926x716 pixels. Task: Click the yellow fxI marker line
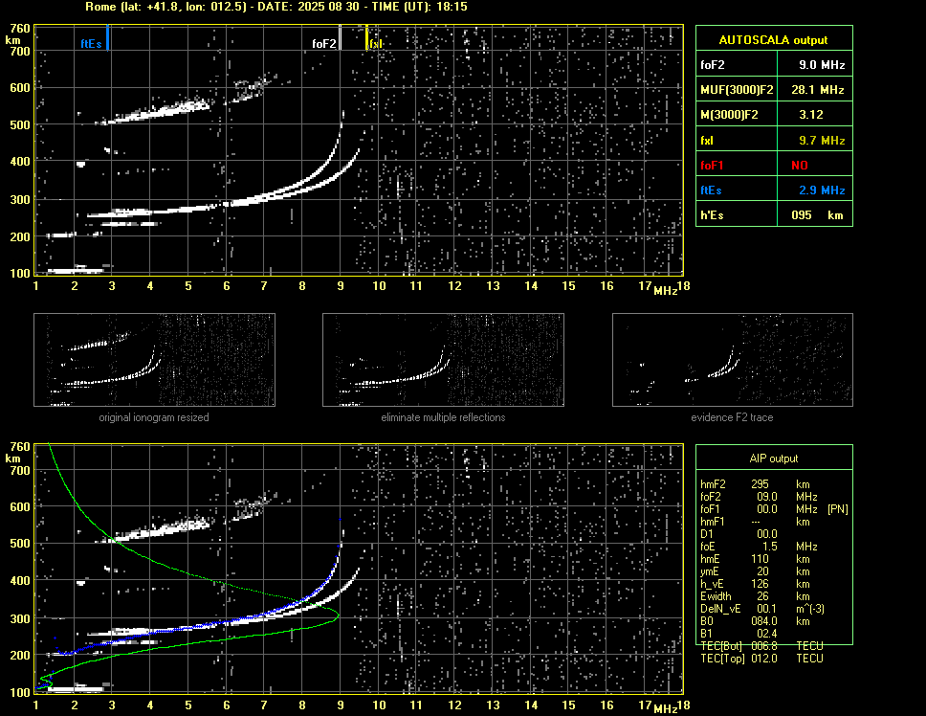366,37
